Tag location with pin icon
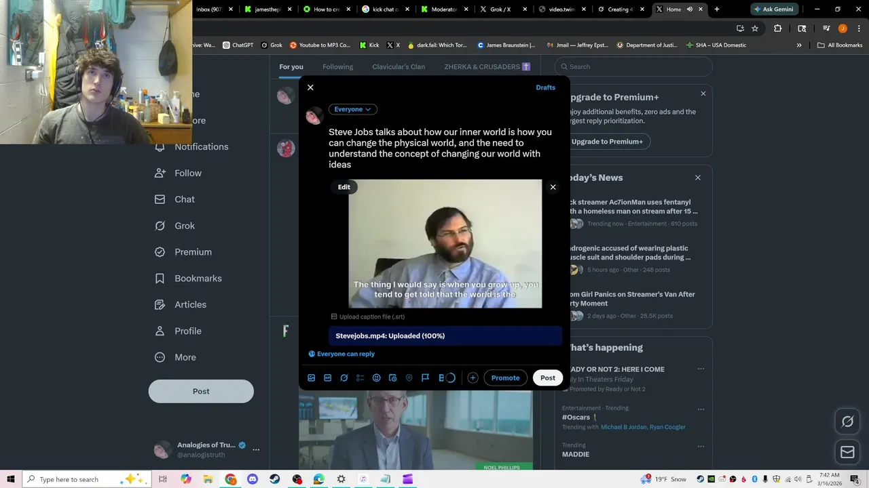 coord(409,378)
